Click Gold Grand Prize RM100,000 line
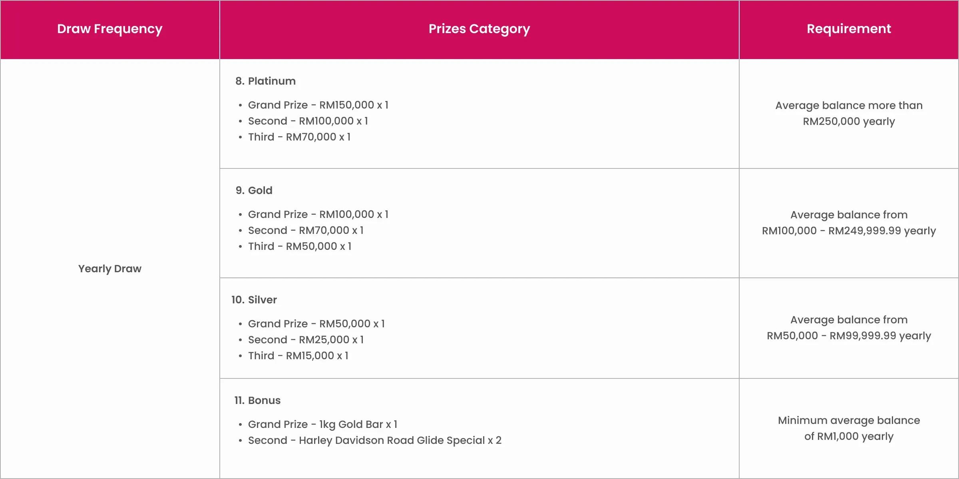The width and height of the screenshot is (959, 479). [x=318, y=214]
